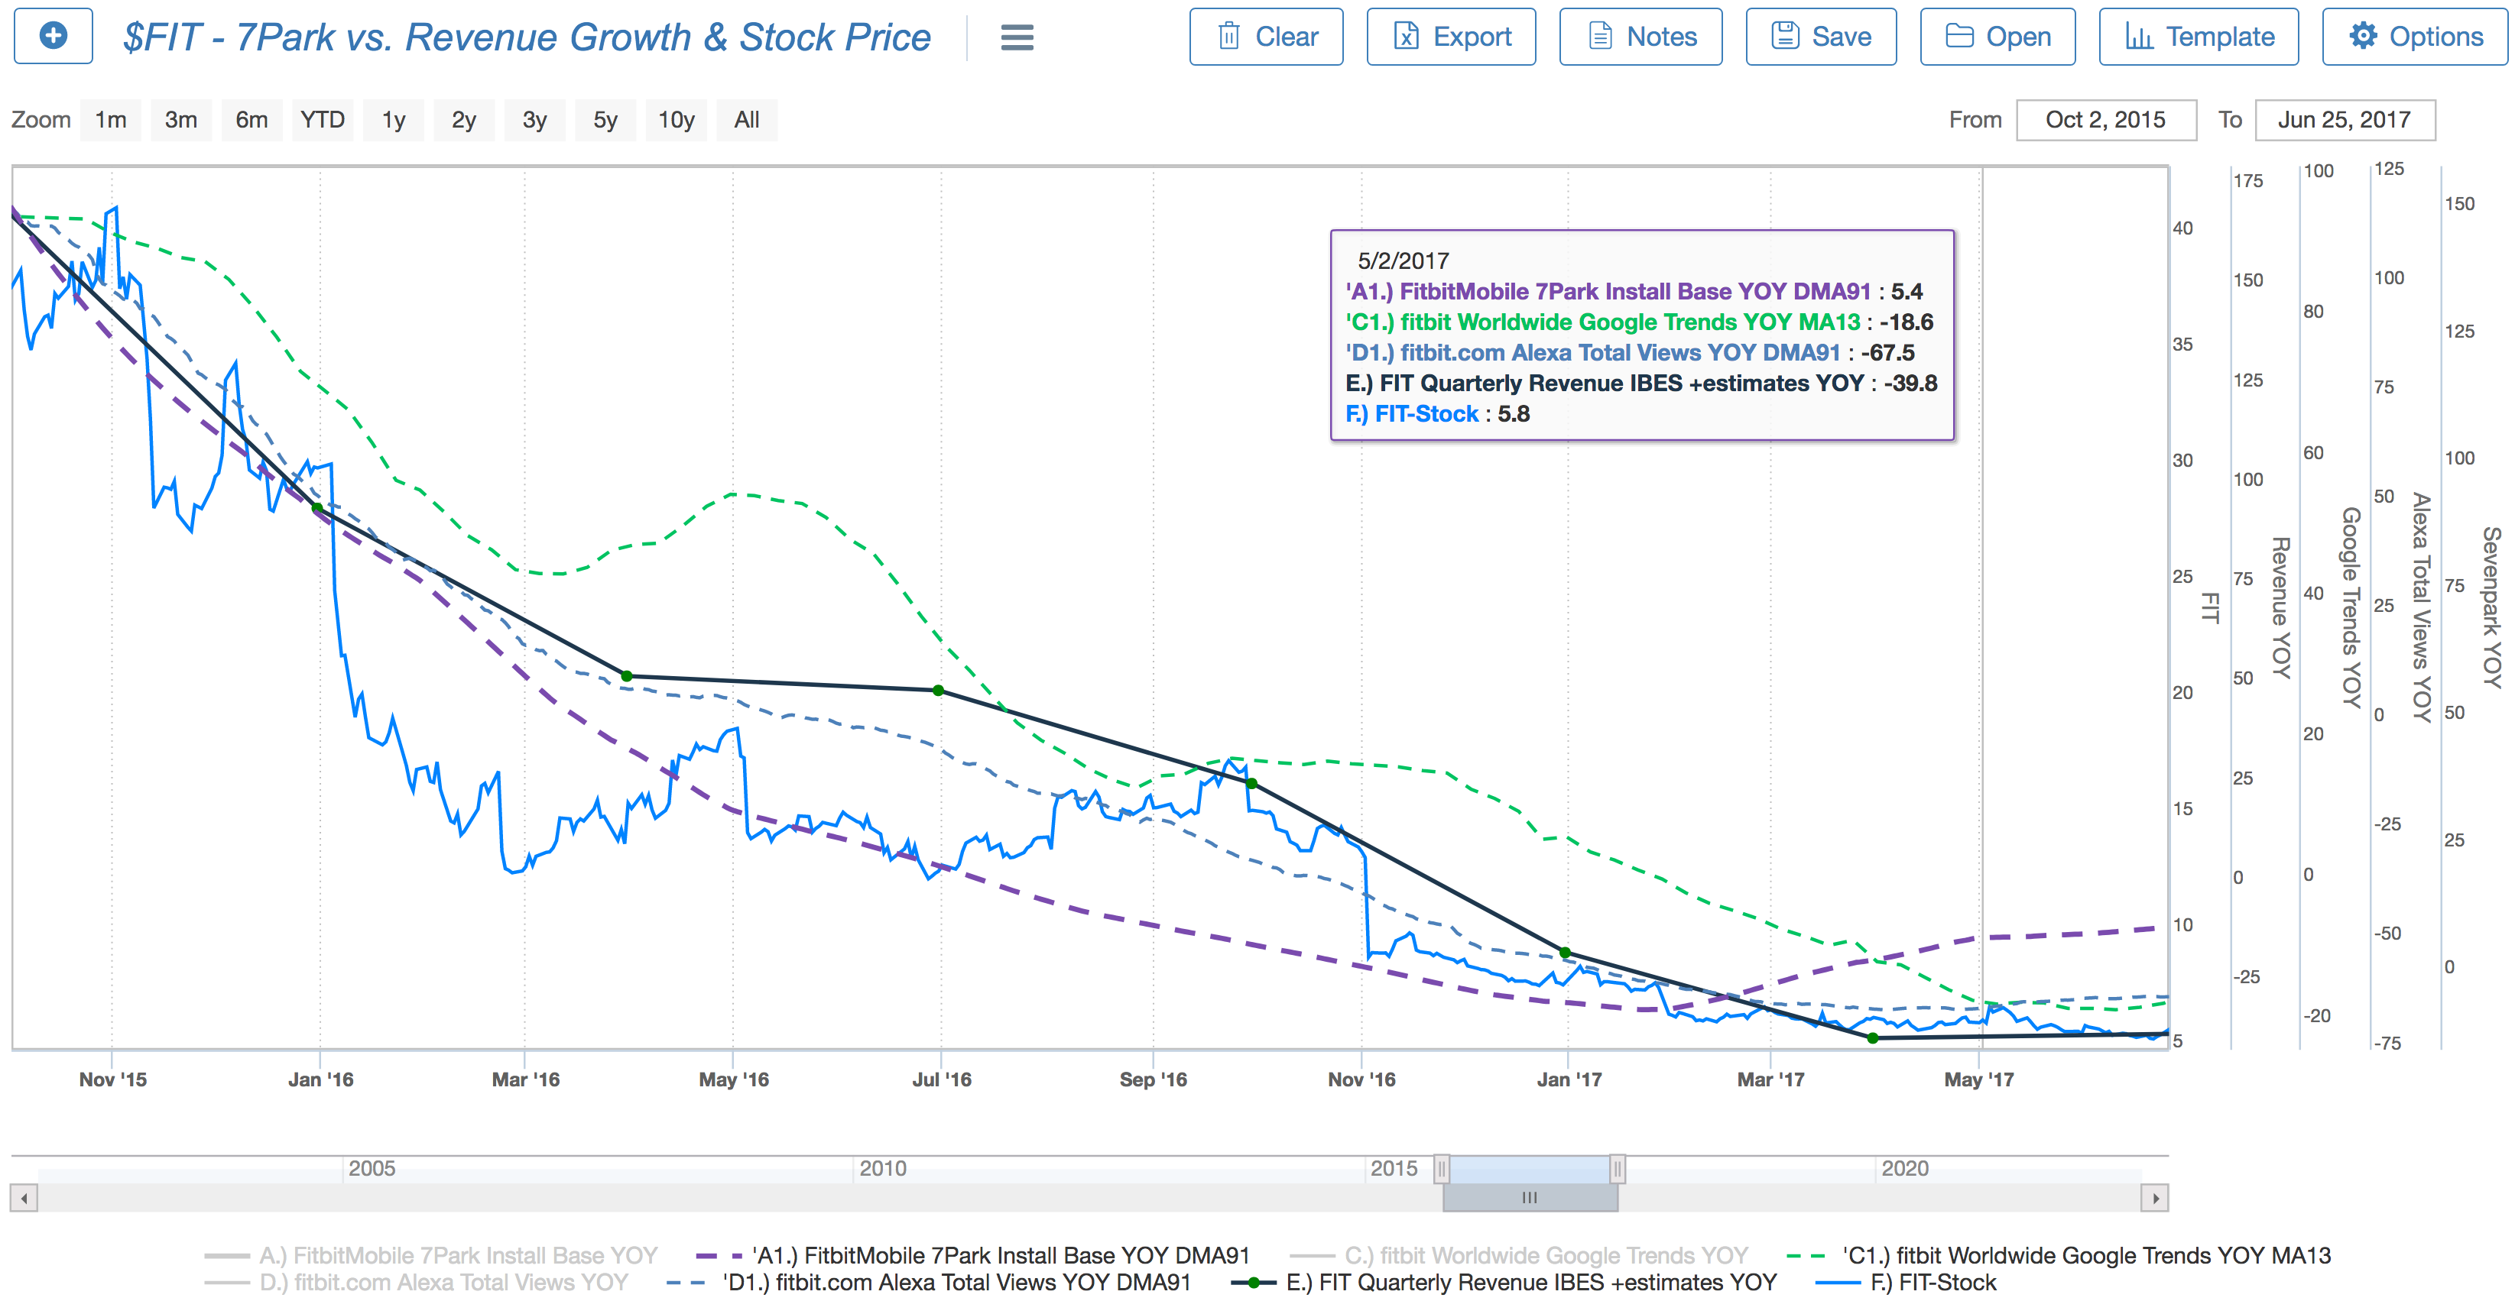
Task: Click the 2005 label in the navigator
Action: click(372, 1167)
